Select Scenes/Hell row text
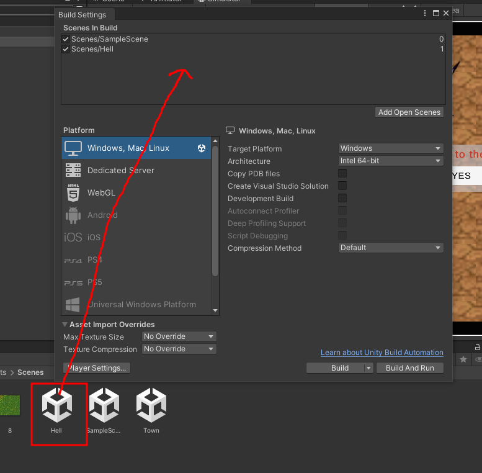482x473 pixels. click(92, 49)
